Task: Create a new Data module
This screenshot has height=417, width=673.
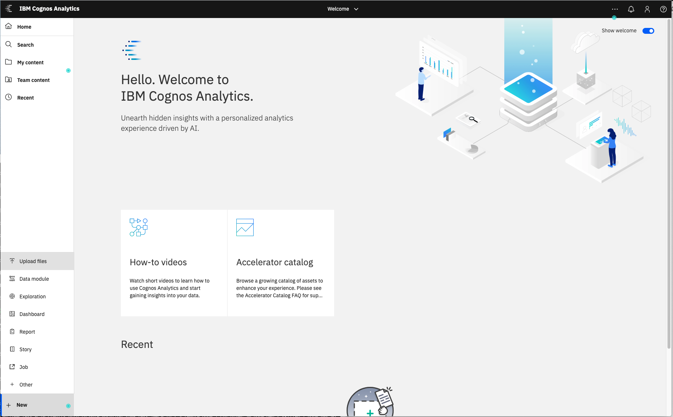Action: pos(37,279)
